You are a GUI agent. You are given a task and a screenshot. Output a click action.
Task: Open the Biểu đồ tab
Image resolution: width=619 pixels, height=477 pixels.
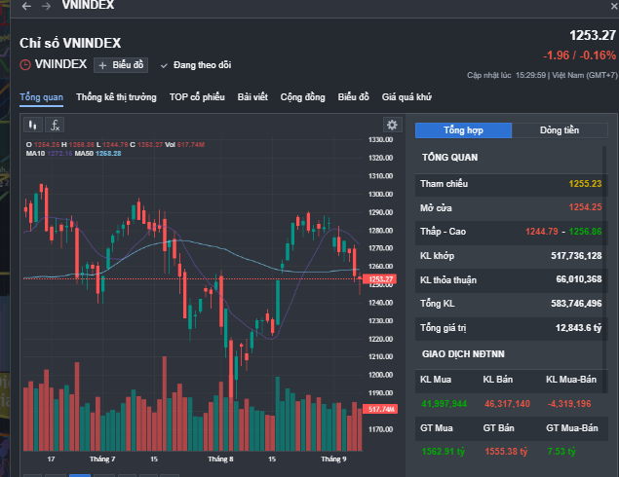354,97
